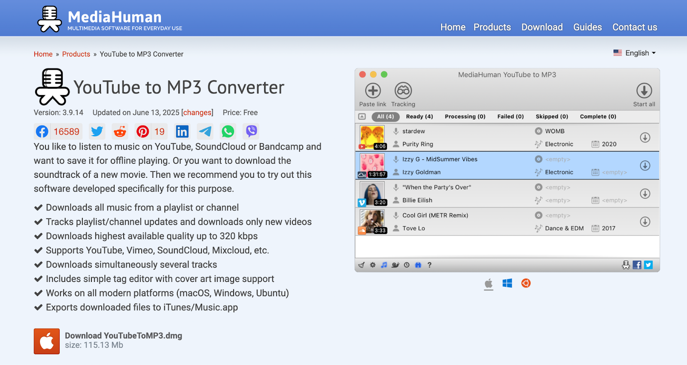
Task: Share page via Viber
Action: tap(251, 132)
